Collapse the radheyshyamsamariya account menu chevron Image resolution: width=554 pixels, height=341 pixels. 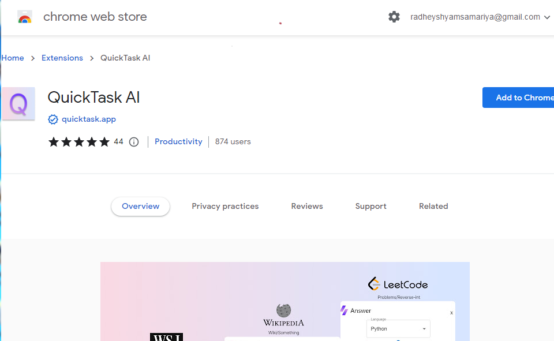(546, 17)
